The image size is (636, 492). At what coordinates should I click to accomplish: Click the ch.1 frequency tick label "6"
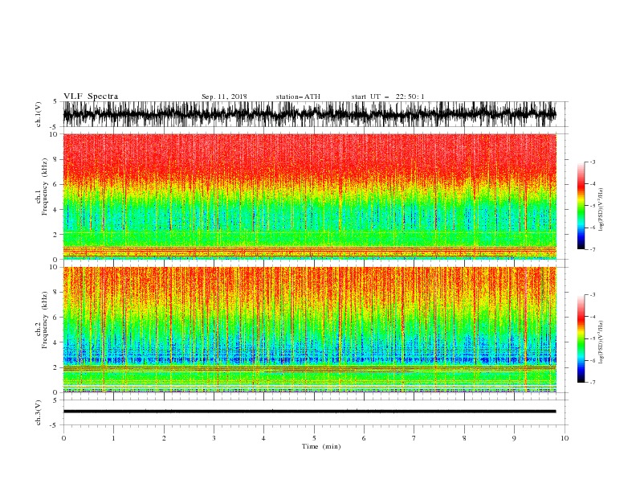[55, 185]
